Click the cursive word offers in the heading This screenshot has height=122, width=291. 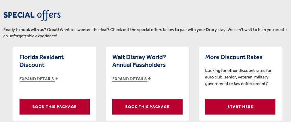pyautogui.click(x=49, y=15)
